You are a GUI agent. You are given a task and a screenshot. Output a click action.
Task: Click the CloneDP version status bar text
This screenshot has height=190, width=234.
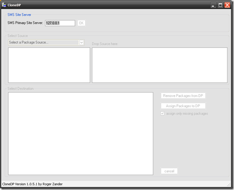tap(32, 184)
